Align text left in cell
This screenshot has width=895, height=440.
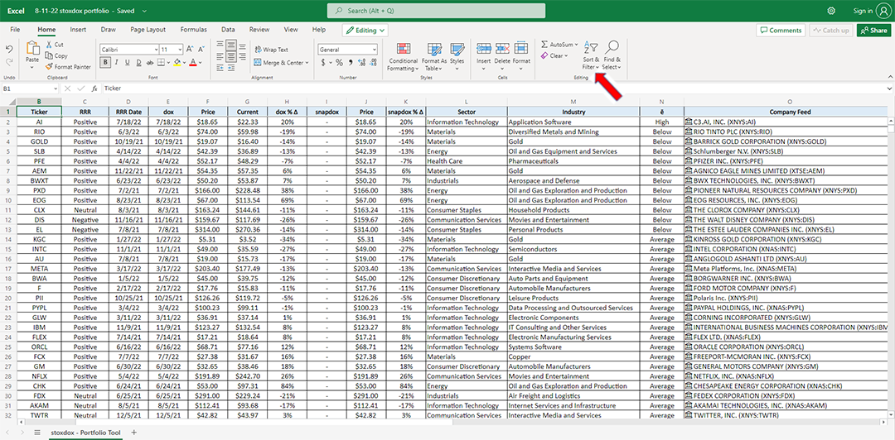219,56
